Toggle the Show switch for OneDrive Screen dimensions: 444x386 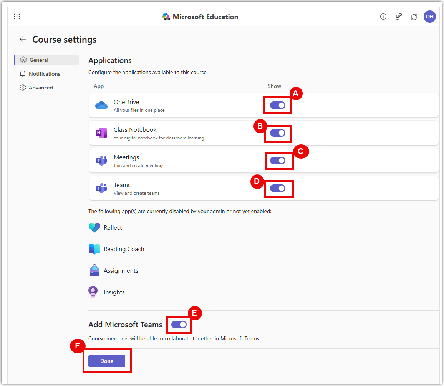point(277,105)
